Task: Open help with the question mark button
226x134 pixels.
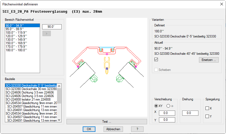Action: click(137, 129)
